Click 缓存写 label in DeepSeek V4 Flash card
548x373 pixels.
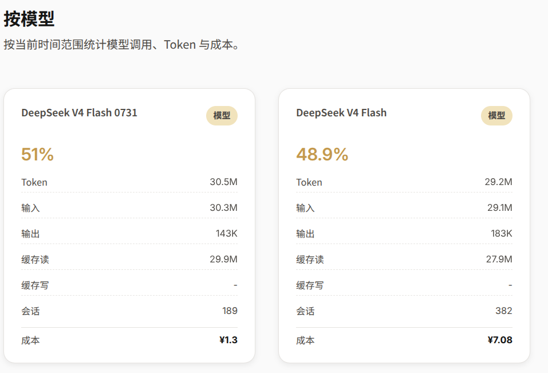pyautogui.click(x=310, y=285)
